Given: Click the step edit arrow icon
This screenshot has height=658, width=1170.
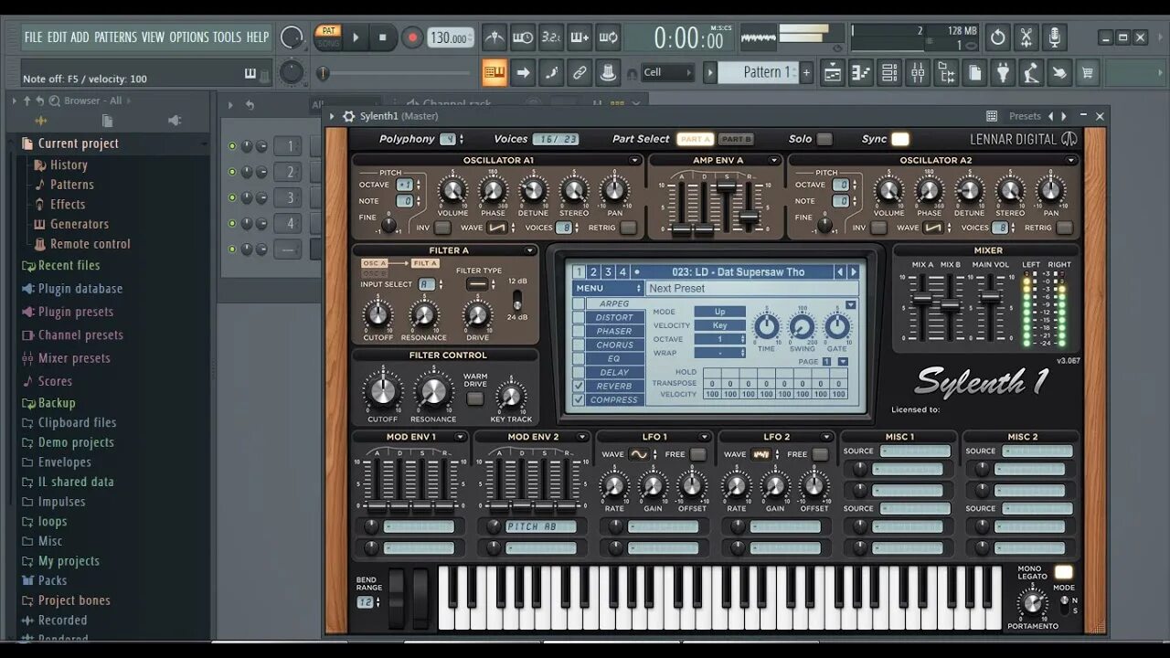Looking at the screenshot, I should click(523, 72).
